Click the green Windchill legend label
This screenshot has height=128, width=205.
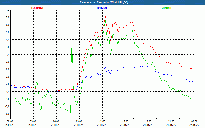point(166,8)
